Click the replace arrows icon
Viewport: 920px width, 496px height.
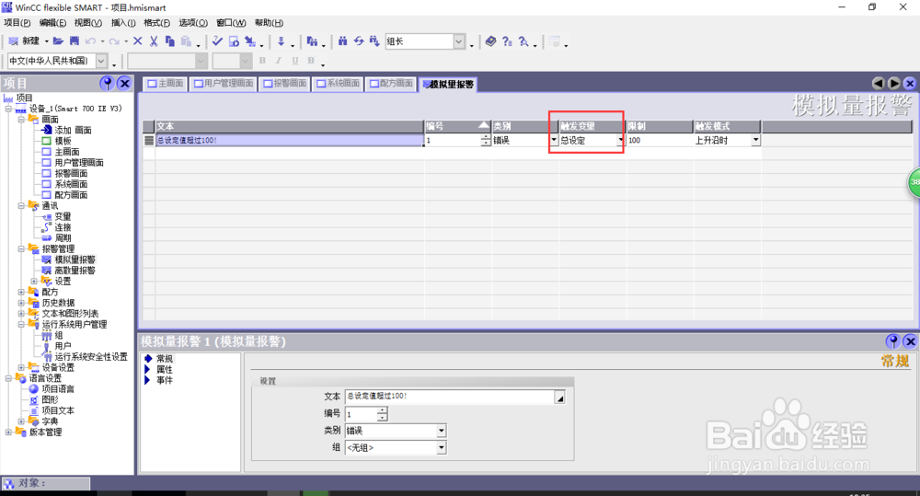[x=359, y=41]
